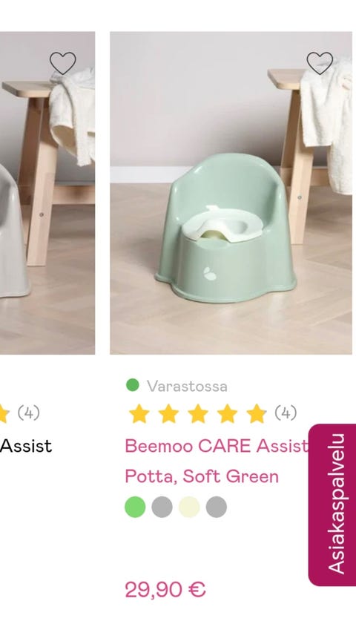Click the Potta, Soft Green title text
This screenshot has width=356, height=621.
tap(202, 476)
